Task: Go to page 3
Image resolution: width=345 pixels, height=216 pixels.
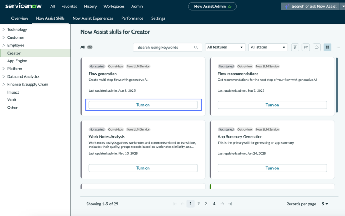Action: coord(206,204)
